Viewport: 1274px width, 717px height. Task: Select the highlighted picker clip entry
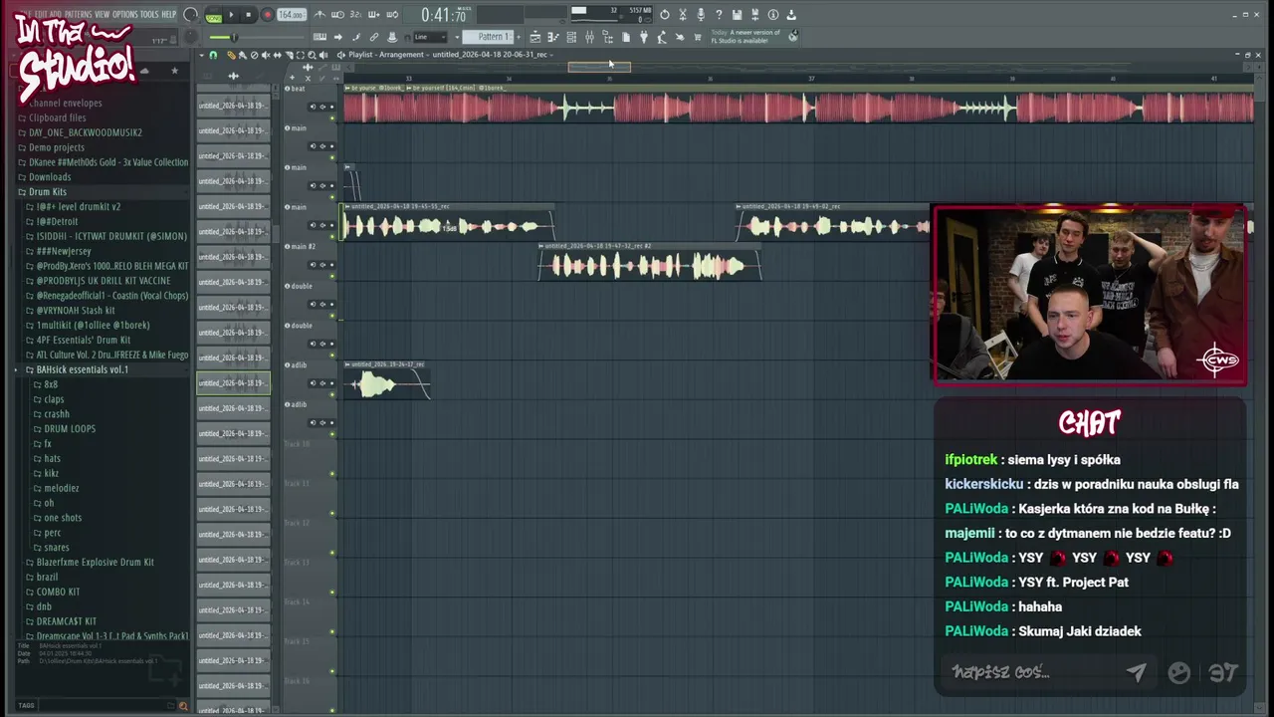click(233, 382)
